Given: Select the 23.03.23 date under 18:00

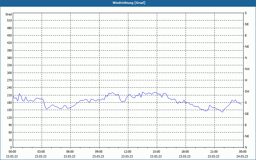Looking at the screenshot, I should [185, 156].
